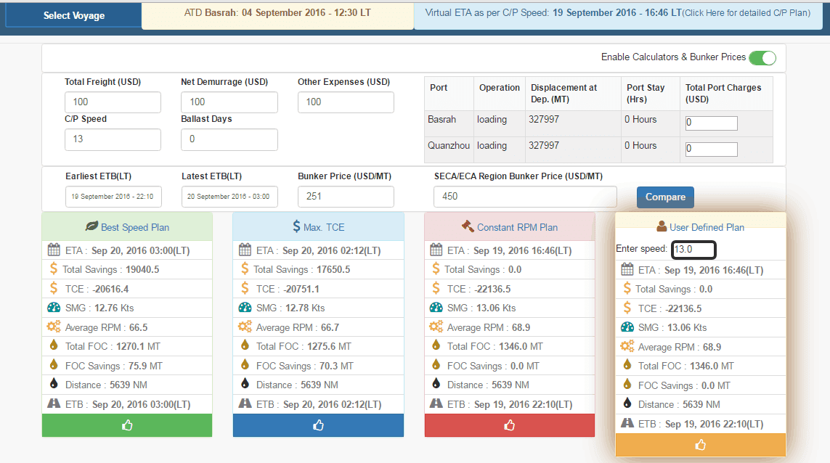This screenshot has width=830, height=463.
Task: Click the Earliest ETB date field
Action: click(x=113, y=196)
